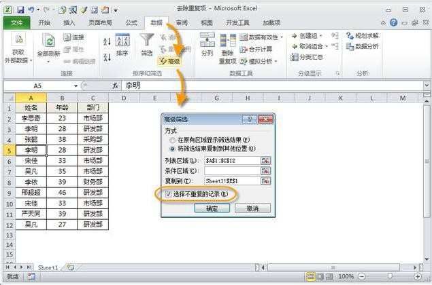Viewport: 432px width, 285px height.
Task: Open the Group dropdown arrow
Action: click(x=320, y=36)
